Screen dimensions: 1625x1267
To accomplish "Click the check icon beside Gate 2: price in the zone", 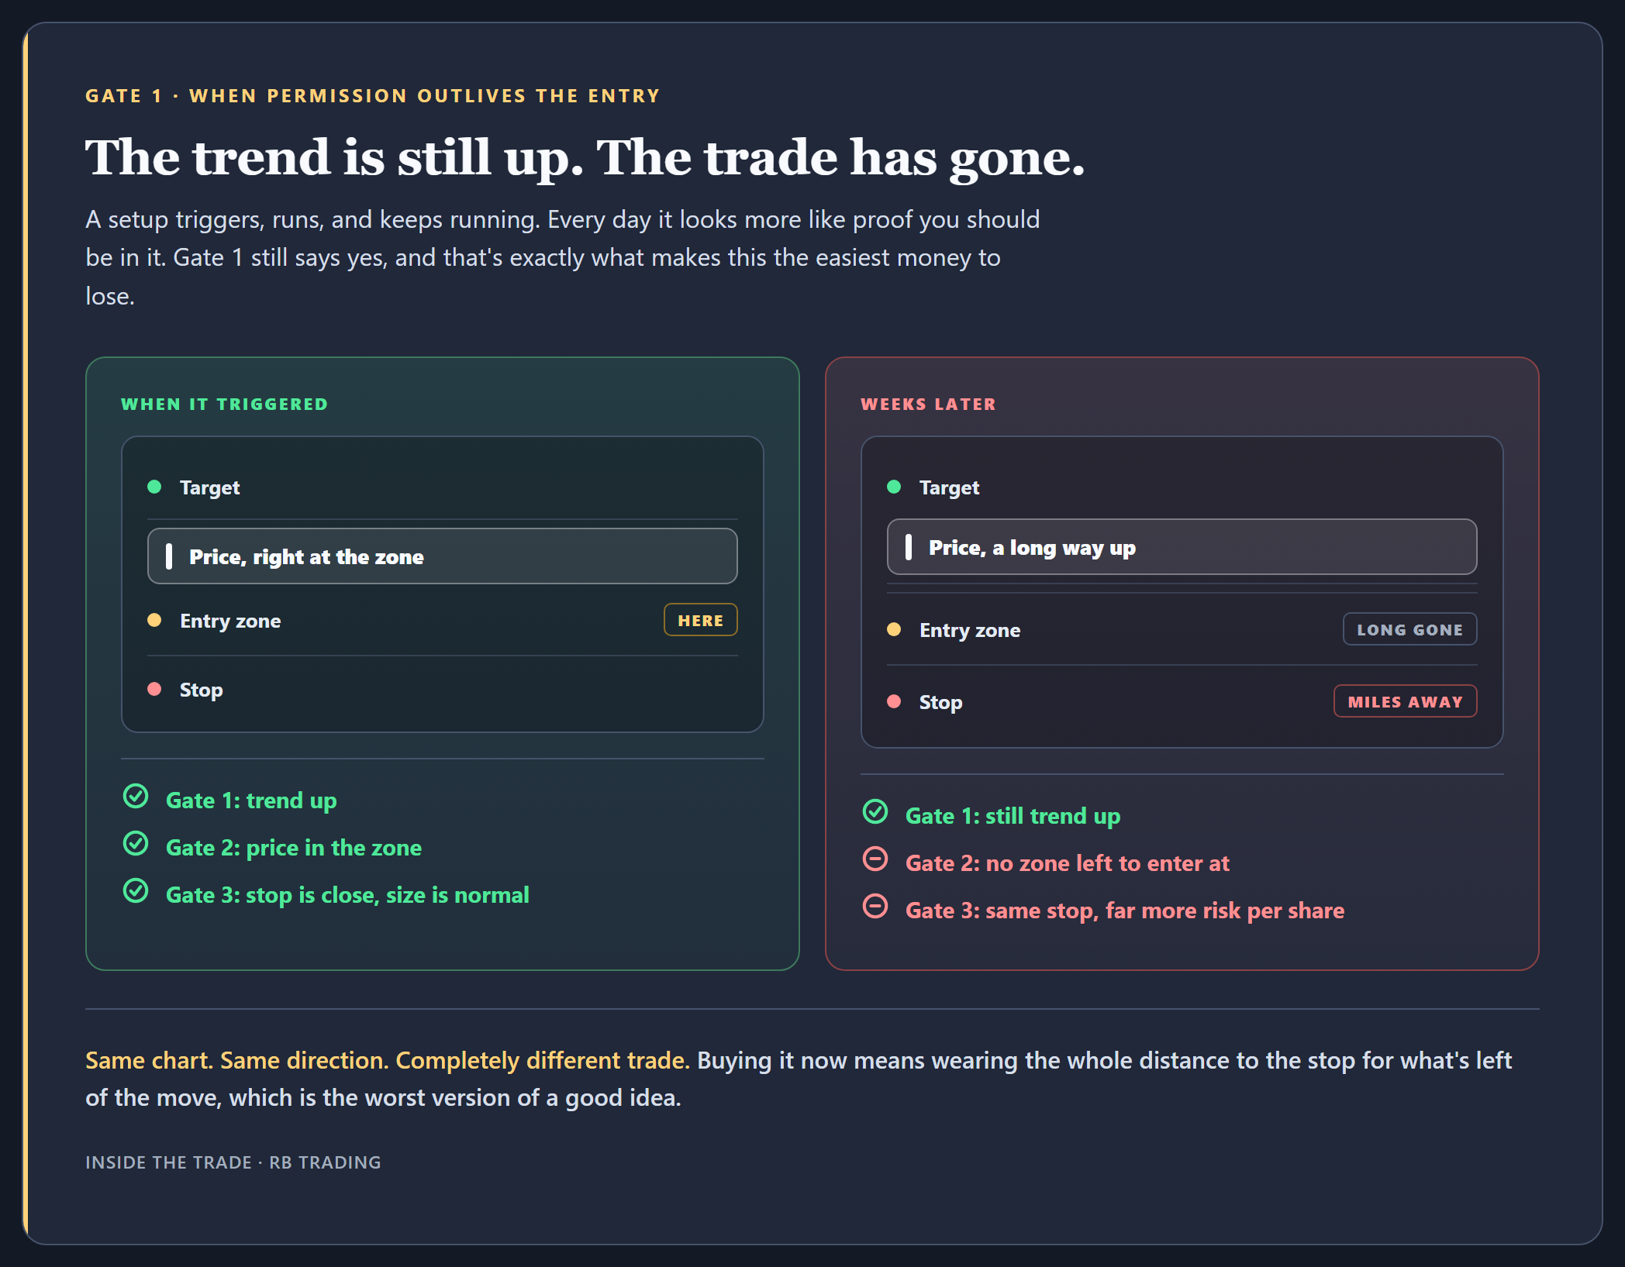I will [136, 843].
